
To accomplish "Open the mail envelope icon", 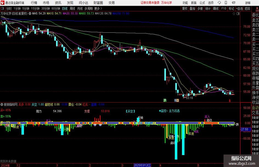I will [234, 3].
